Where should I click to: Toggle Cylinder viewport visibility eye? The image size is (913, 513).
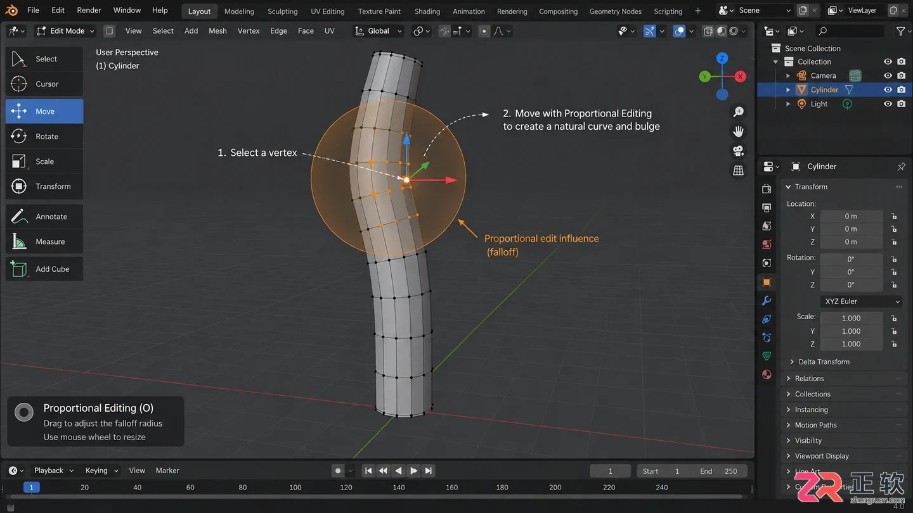888,89
